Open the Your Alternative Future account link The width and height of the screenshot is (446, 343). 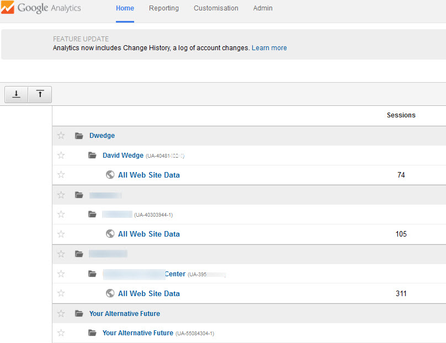(125, 314)
